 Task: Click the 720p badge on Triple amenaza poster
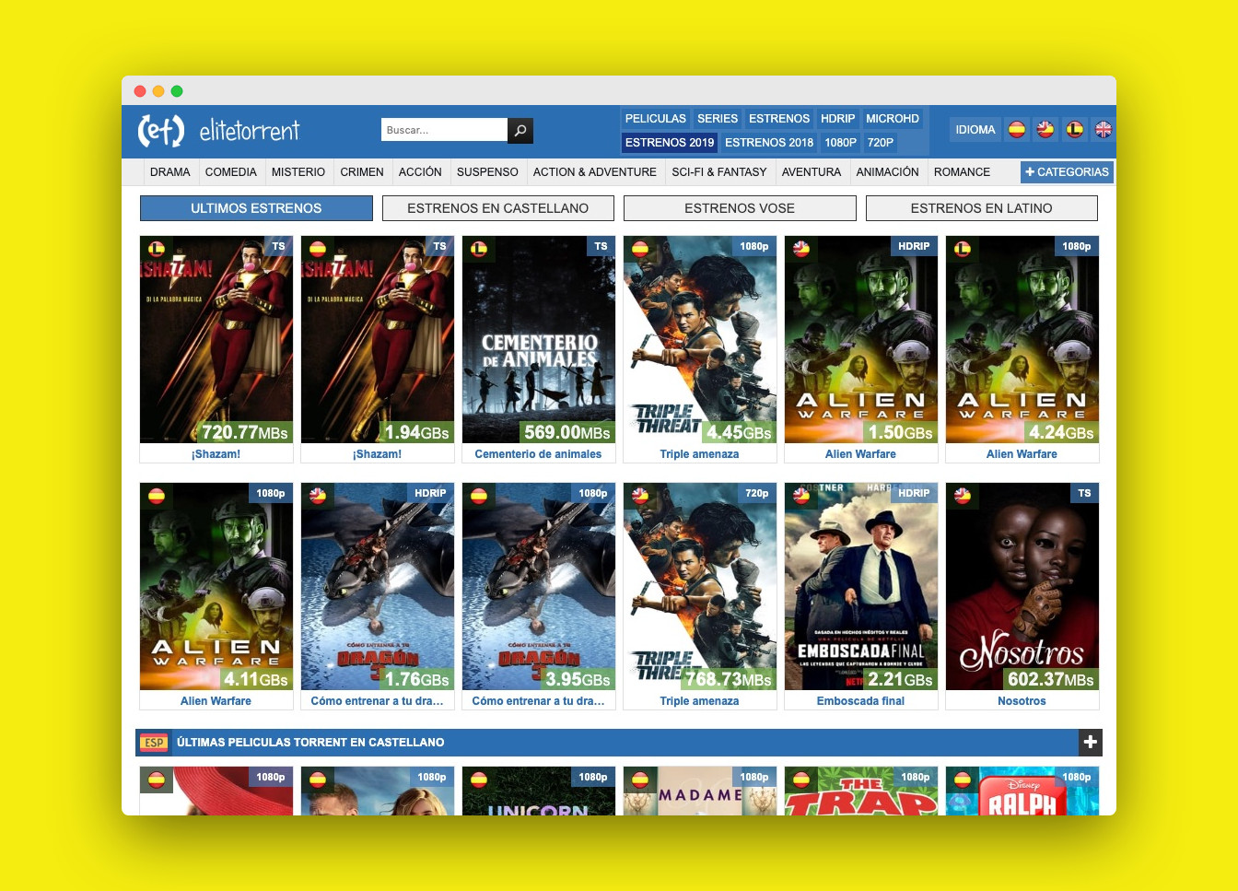click(757, 493)
